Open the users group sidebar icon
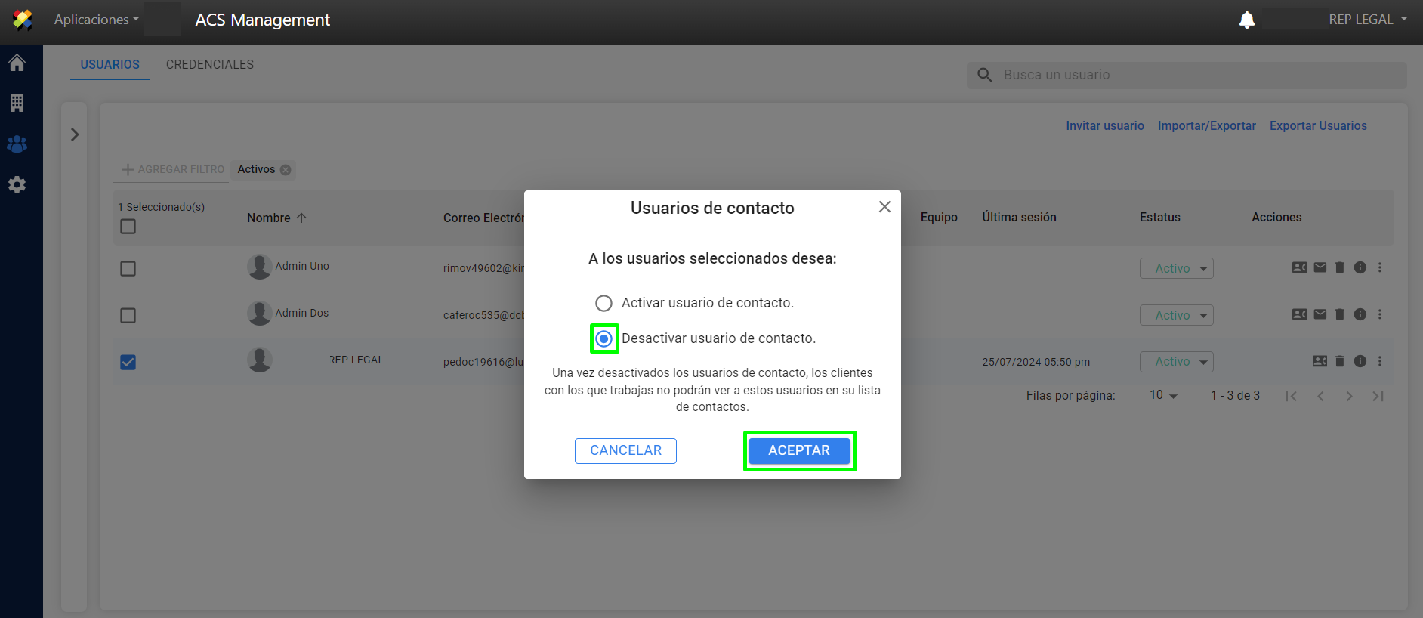1423x618 pixels. (17, 144)
